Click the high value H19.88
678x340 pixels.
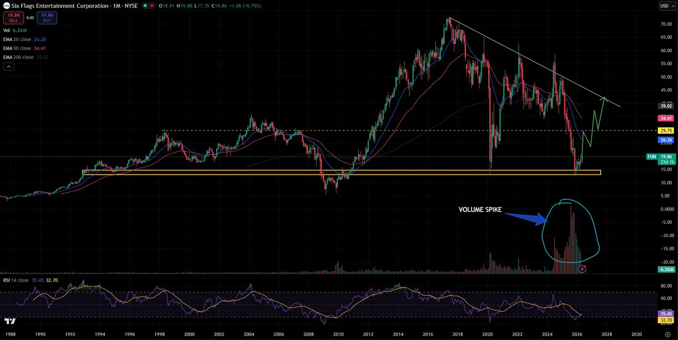pos(184,6)
